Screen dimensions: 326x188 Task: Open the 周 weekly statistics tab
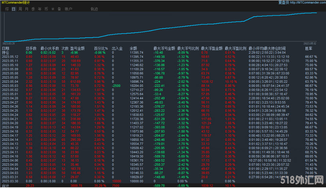coord(20,9)
